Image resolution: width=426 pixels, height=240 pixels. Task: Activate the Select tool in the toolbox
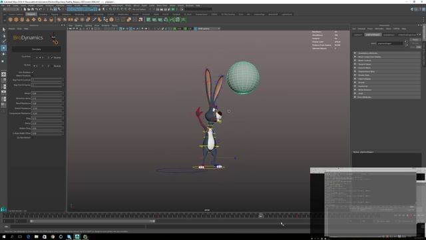[3, 29]
